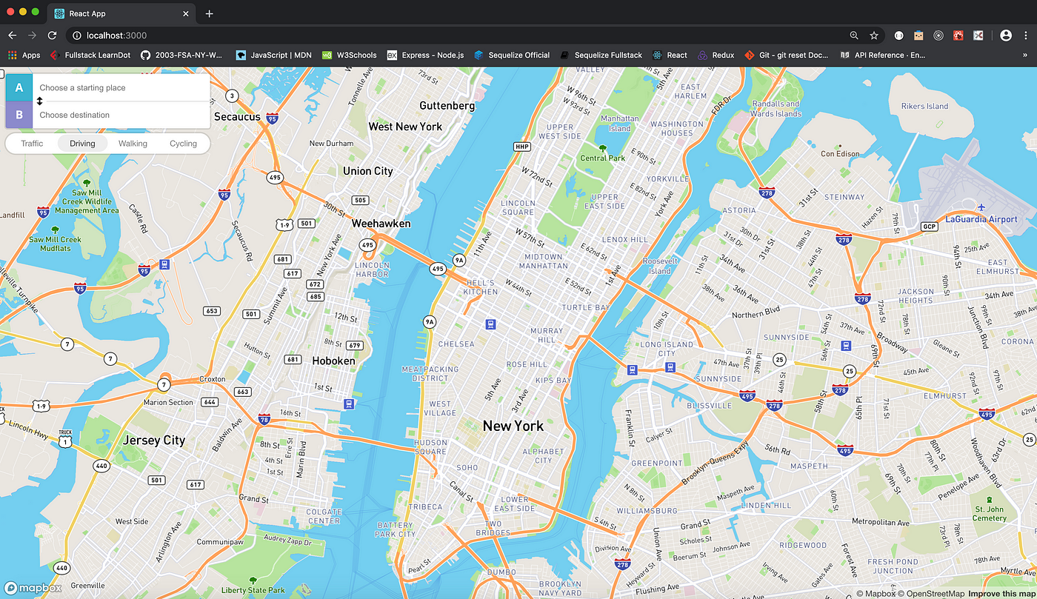Click the blue A origin marker icon
Screen dimensions: 1037x599
tap(19, 87)
